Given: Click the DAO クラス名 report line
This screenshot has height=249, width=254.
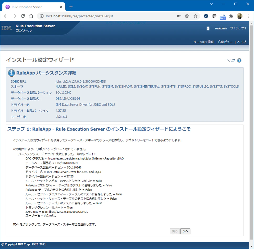Looking at the screenshot, I should [x=75, y=159].
